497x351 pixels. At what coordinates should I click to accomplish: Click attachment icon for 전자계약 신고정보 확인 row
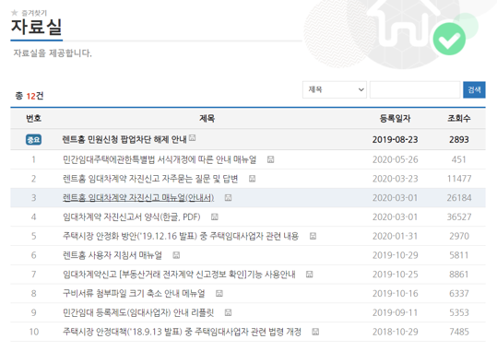pos(310,275)
